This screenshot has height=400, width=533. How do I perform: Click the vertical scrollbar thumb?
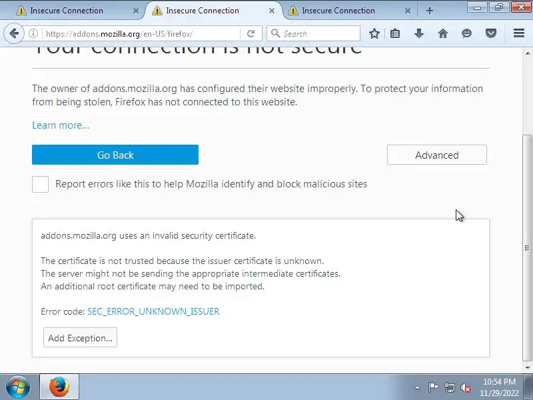527,247
